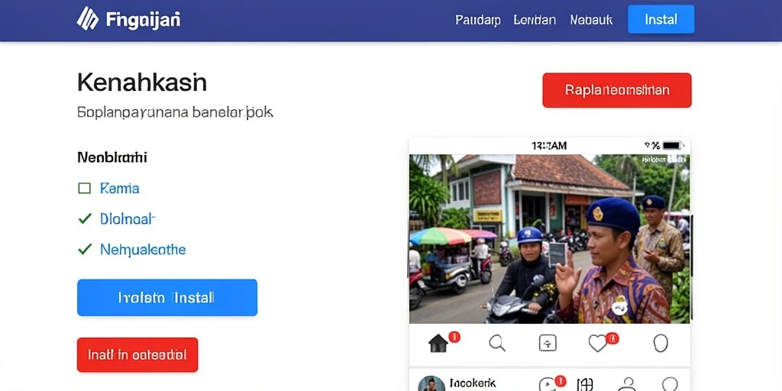Click the Dlolnoal link text

click(x=128, y=218)
